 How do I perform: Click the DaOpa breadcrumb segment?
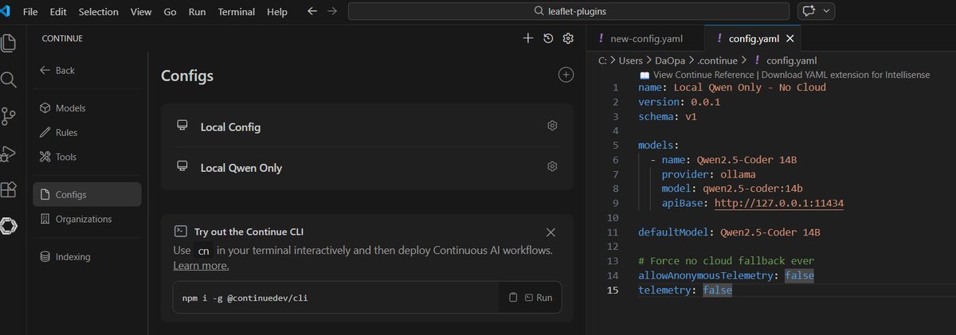pos(671,60)
